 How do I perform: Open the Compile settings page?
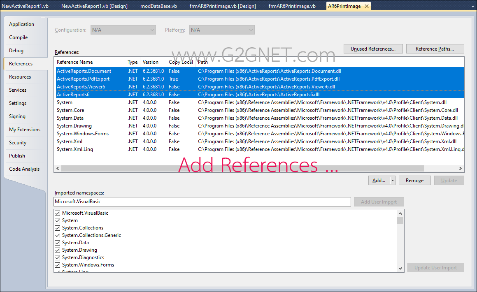pos(19,37)
